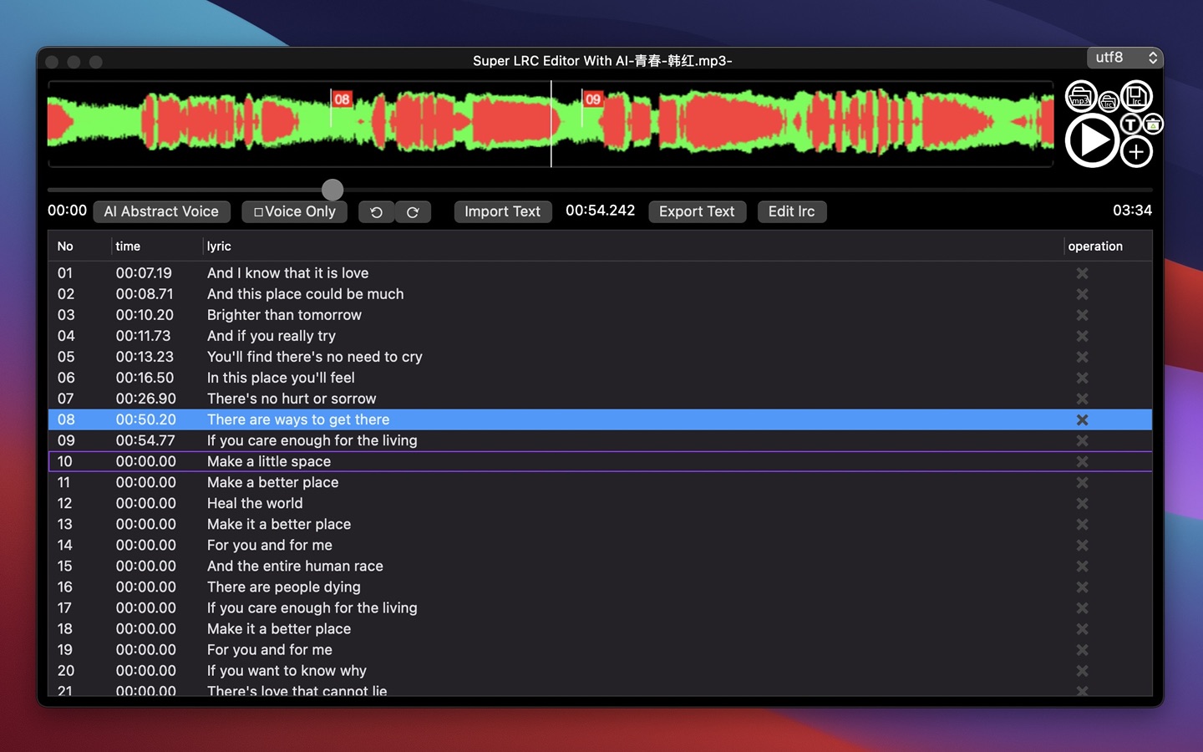Delete row 13 with its X icon

point(1082,524)
